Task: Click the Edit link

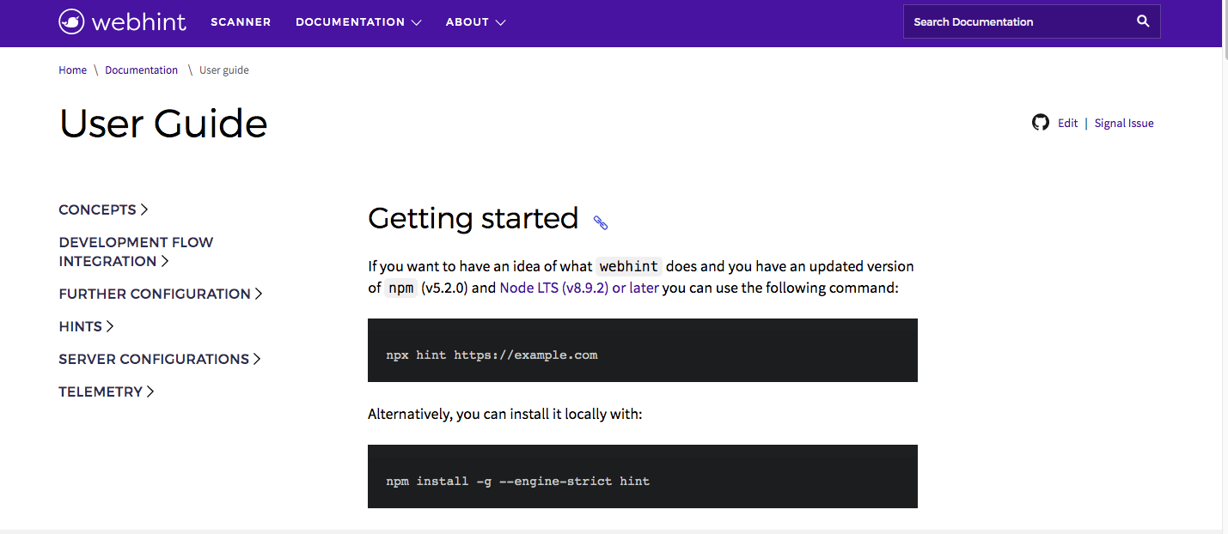Action: coord(1067,123)
